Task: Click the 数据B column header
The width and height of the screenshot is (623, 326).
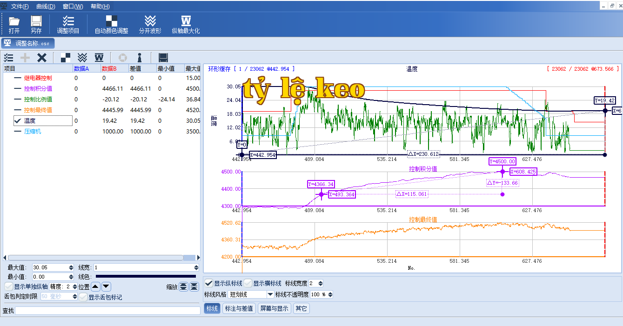Action: coord(115,68)
